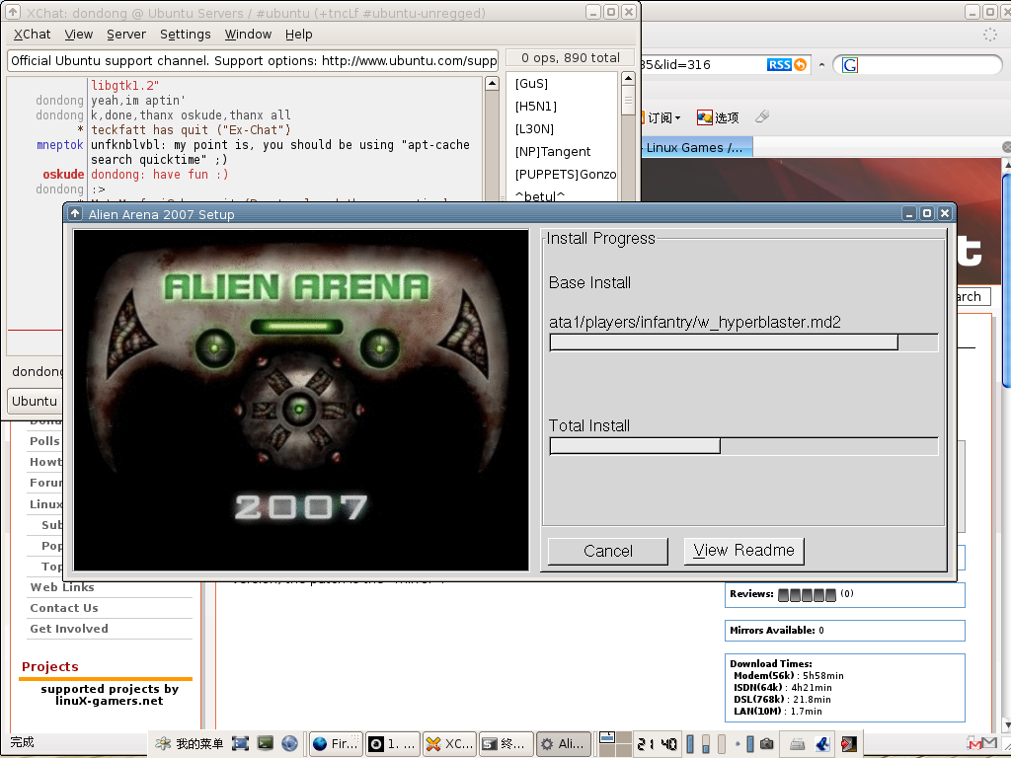Click the Google search engine icon
This screenshot has height=758, width=1011.
click(850, 65)
